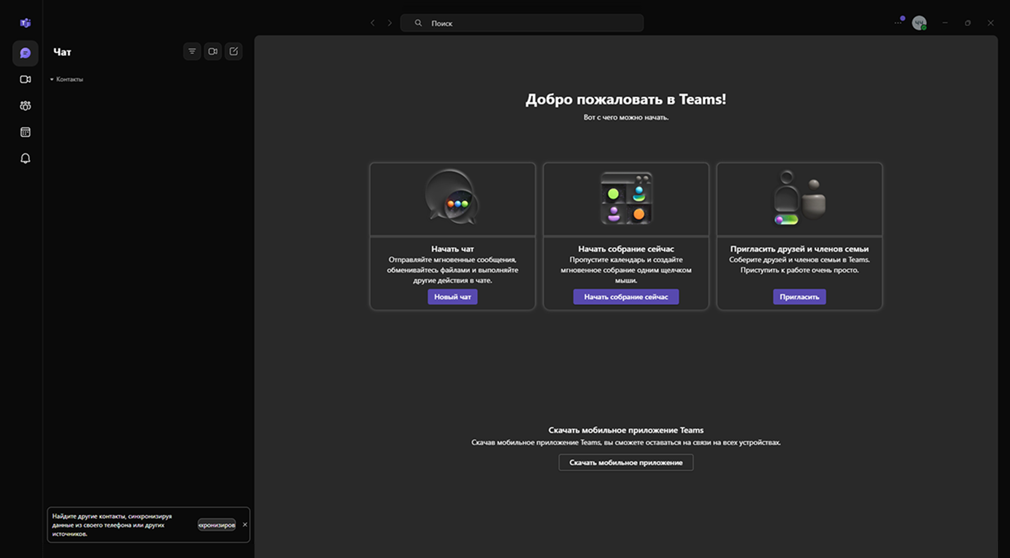
Task: Start a video meeting from chat header
Action: click(213, 51)
